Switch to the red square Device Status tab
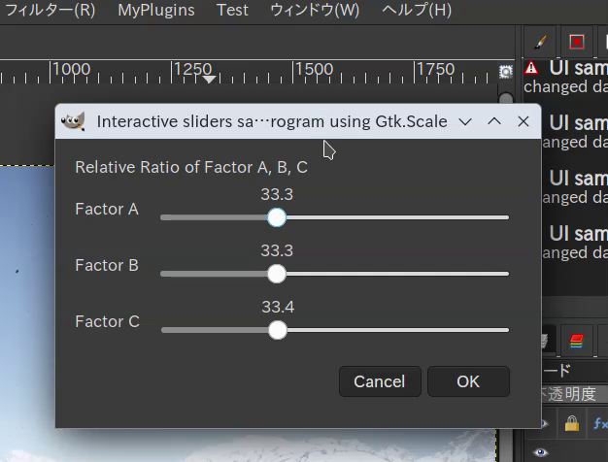608x462 pixels. pyautogui.click(x=577, y=42)
